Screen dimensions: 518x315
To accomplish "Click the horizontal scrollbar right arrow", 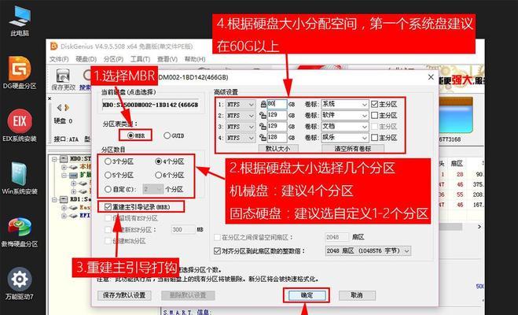I will coord(479,227).
